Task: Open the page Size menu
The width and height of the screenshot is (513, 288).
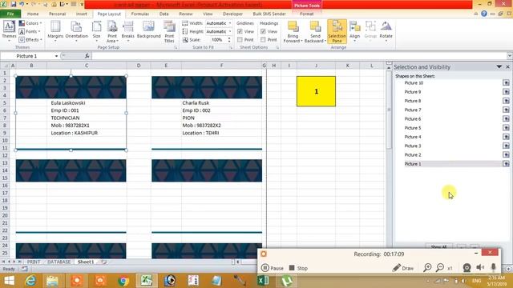Action: pyautogui.click(x=96, y=31)
